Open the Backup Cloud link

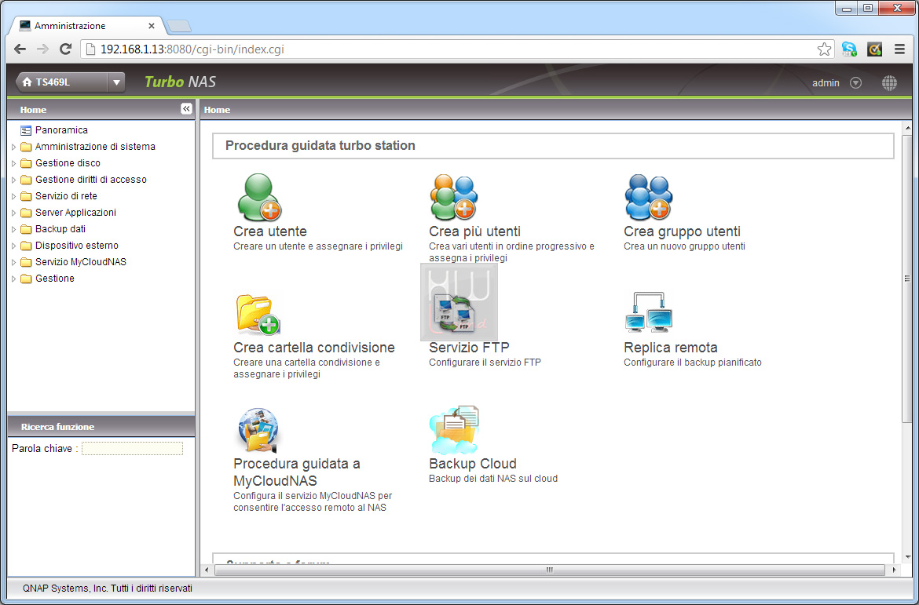coord(473,463)
